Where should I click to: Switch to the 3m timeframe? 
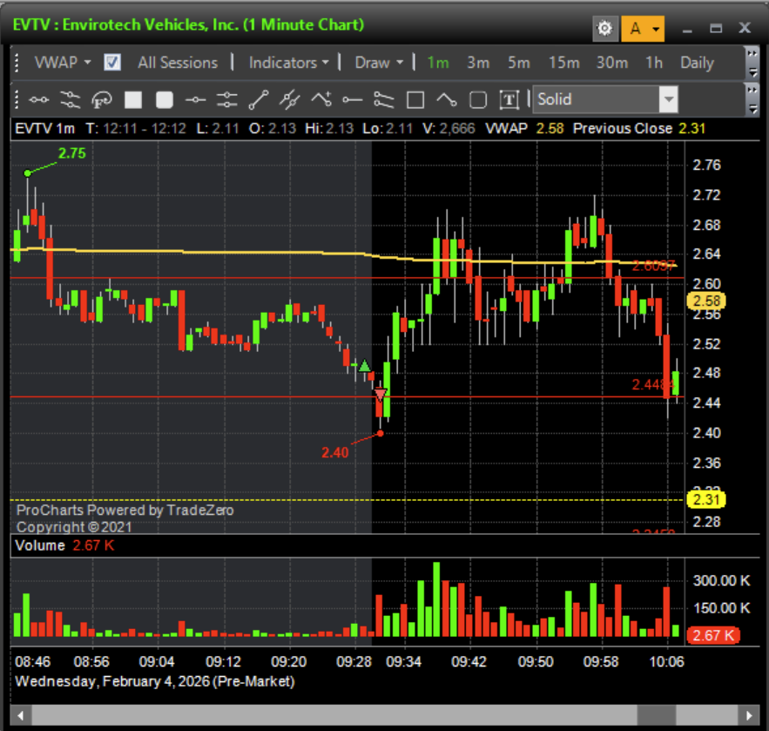(x=478, y=63)
